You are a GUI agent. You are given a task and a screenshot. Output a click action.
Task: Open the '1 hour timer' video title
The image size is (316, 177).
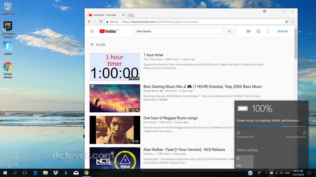(153, 55)
